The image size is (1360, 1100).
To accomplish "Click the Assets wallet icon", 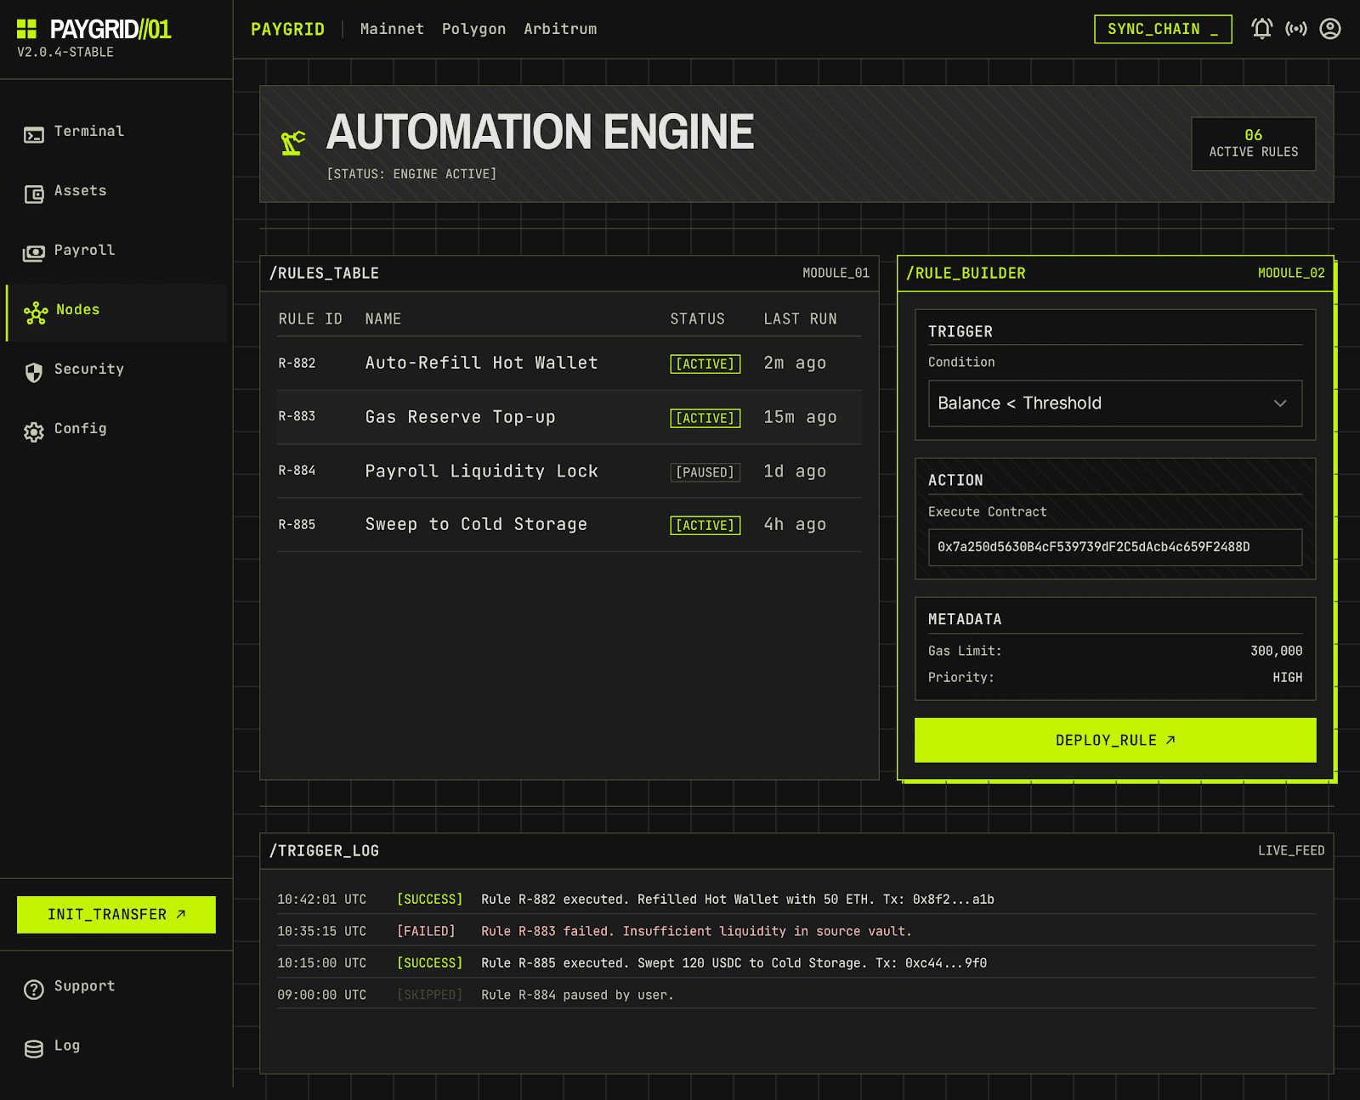I will (34, 195).
